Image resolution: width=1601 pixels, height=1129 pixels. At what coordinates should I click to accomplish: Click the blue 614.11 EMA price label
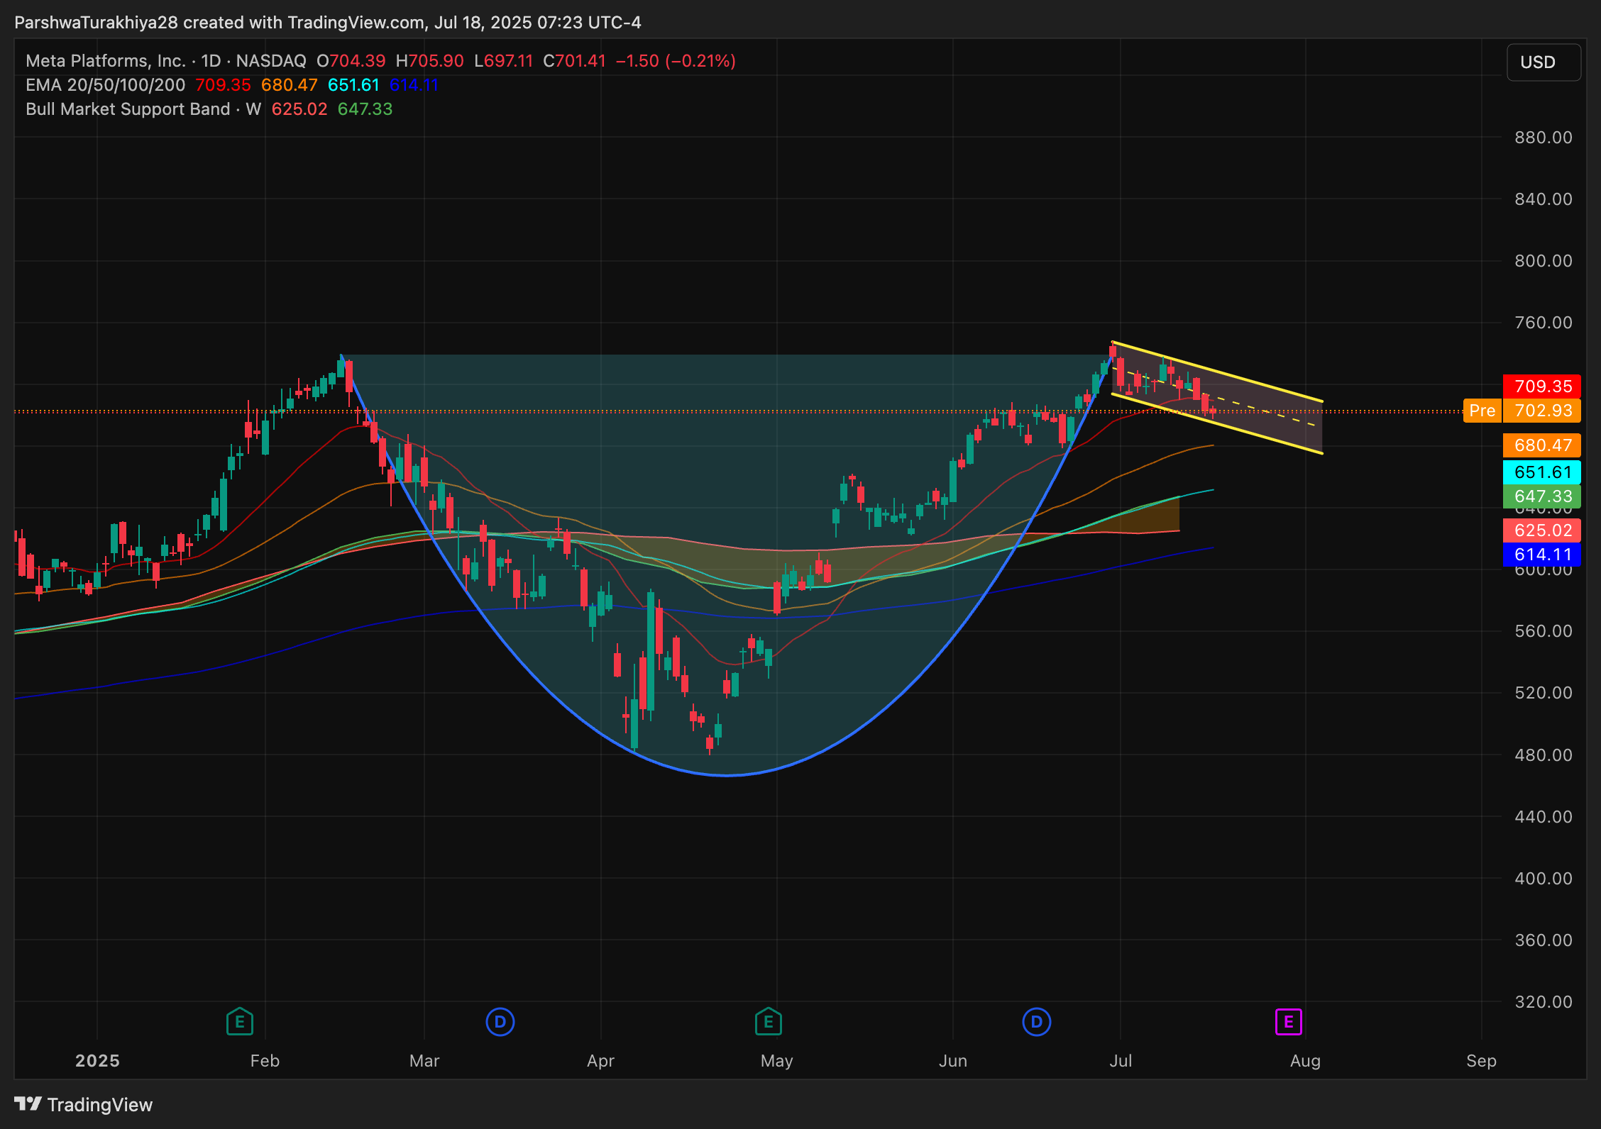click(1542, 555)
